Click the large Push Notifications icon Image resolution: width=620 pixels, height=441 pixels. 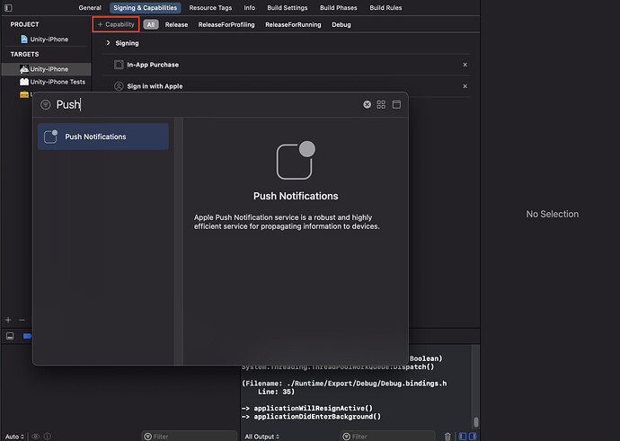(x=296, y=160)
